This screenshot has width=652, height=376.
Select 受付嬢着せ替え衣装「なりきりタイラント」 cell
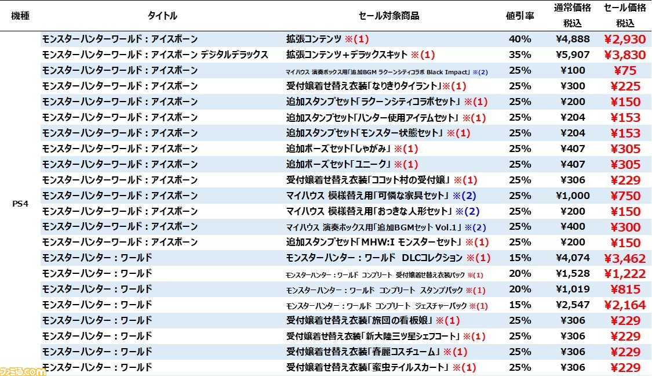[376, 86]
